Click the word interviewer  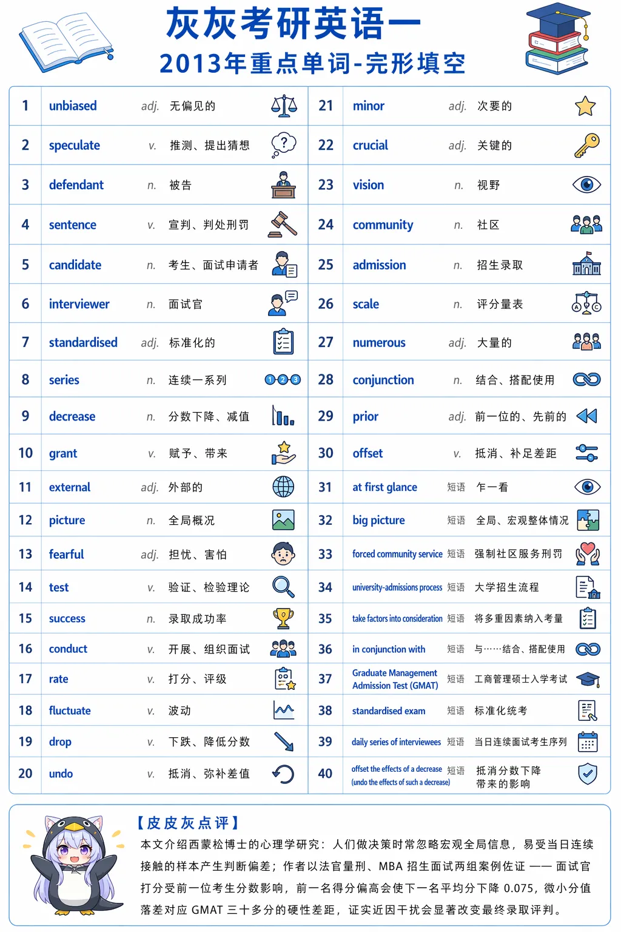(79, 304)
